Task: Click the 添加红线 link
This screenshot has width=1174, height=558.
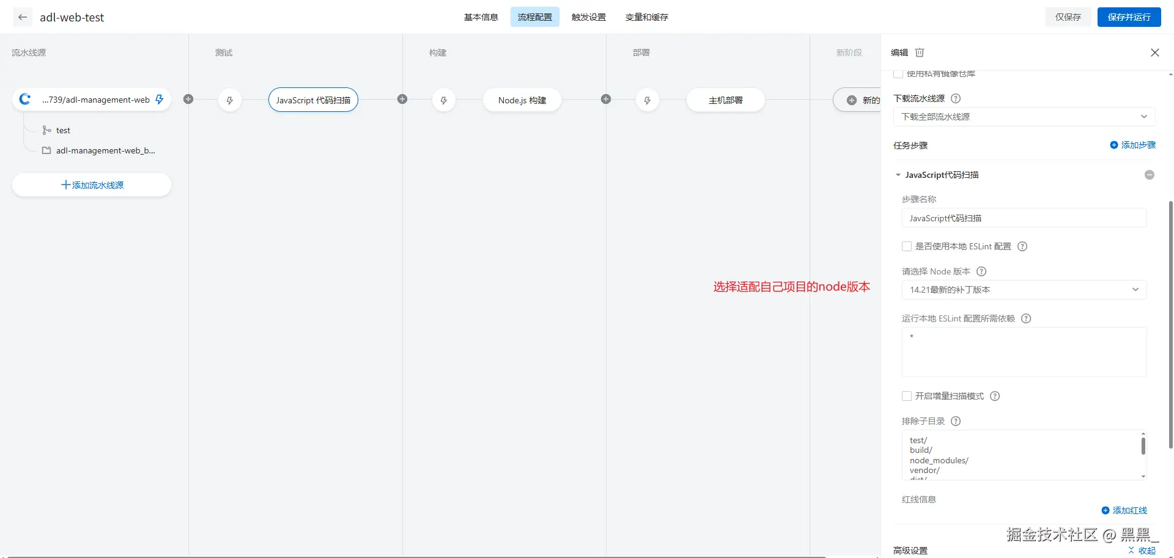Action: point(1130,510)
